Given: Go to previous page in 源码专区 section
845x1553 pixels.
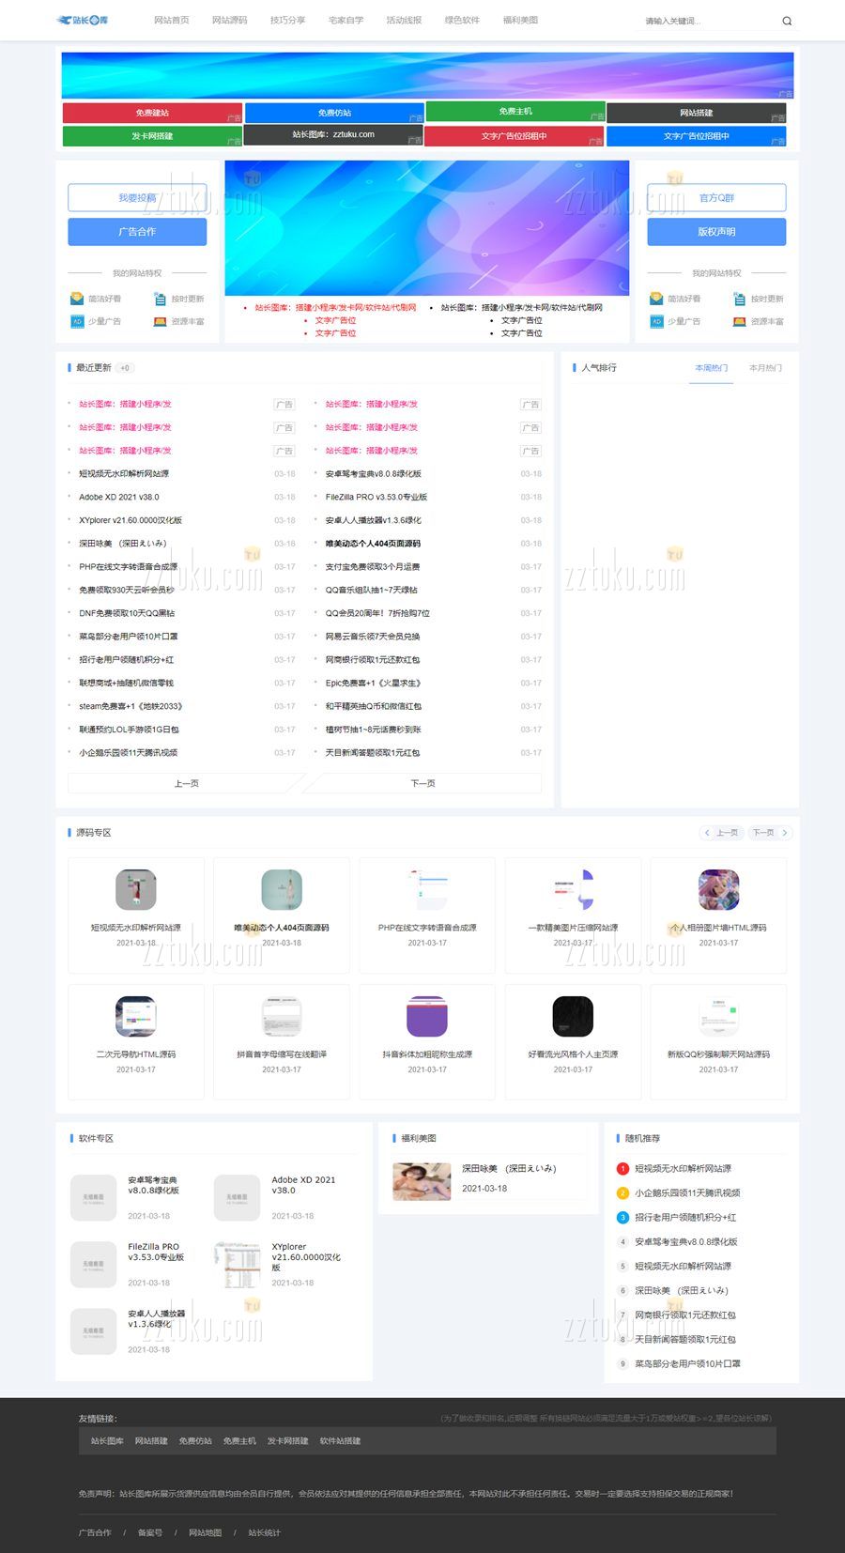Looking at the screenshot, I should (x=722, y=833).
